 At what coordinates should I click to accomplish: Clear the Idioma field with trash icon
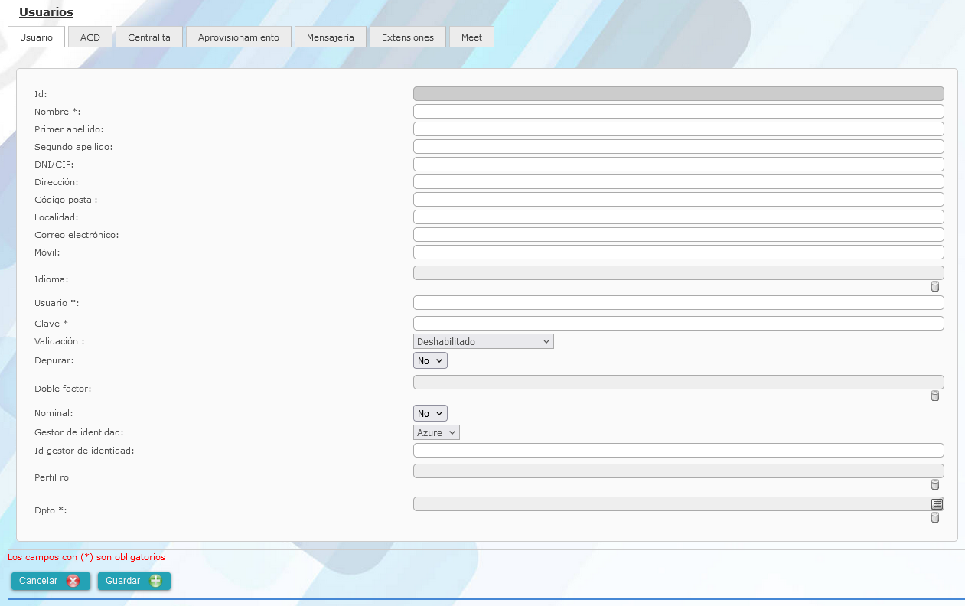tap(934, 286)
